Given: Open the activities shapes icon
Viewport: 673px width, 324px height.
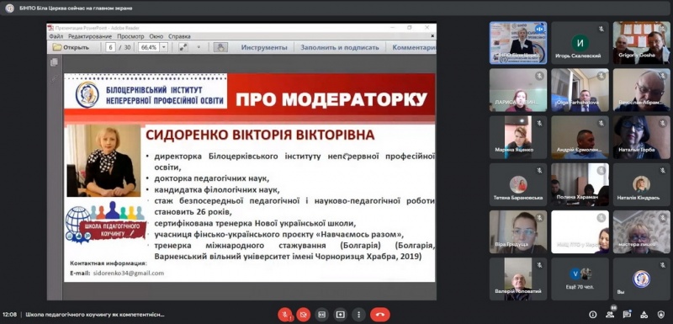Looking at the screenshot, I should coord(644,315).
